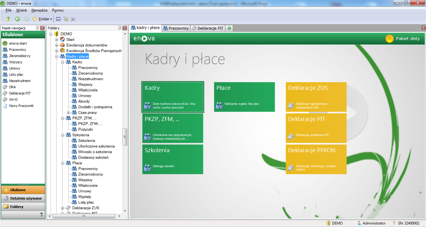Show the Ostatnio używane pane
Screen dimensions: 426x227
23,198
